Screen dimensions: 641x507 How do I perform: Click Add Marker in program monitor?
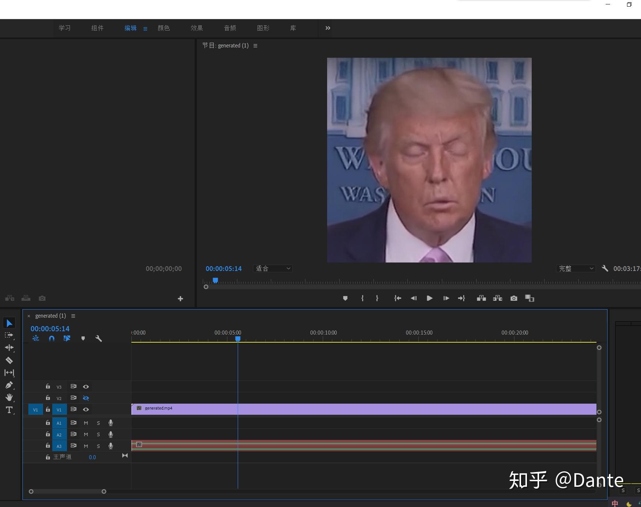[x=345, y=298]
